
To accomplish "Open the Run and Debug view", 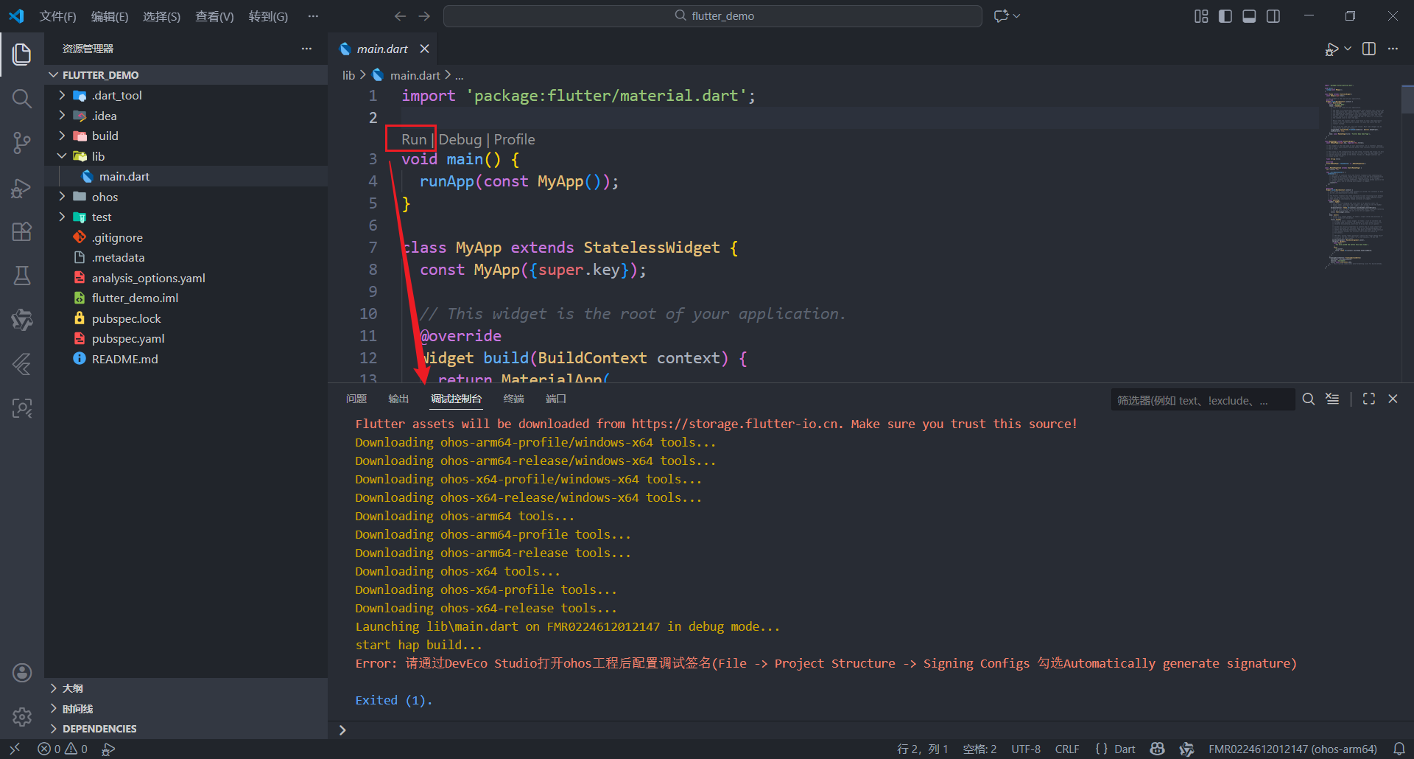I will [22, 188].
